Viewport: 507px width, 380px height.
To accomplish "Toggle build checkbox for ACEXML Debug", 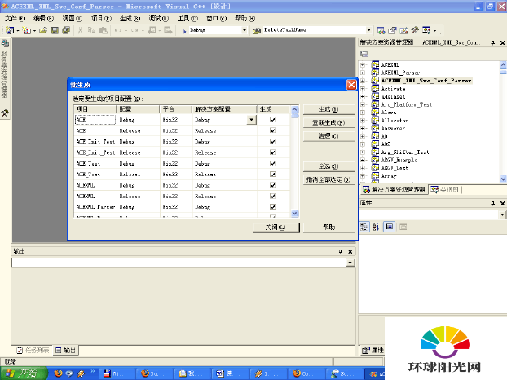I will [272, 185].
